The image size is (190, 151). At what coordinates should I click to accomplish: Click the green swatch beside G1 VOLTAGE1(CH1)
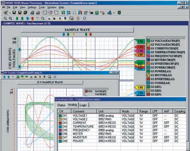coord(148,41)
